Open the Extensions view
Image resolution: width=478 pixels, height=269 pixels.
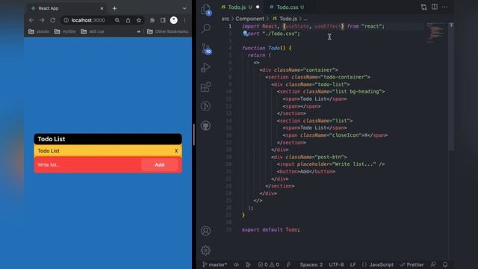(x=206, y=87)
